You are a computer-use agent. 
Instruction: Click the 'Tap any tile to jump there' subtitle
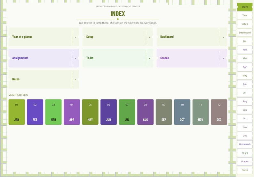(118, 23)
